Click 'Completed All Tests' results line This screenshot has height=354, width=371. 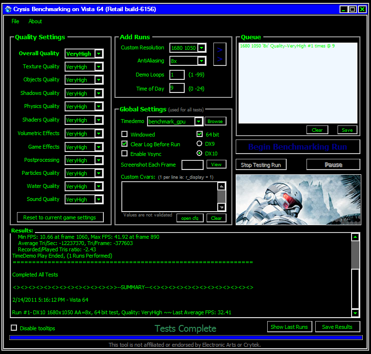(x=35, y=275)
